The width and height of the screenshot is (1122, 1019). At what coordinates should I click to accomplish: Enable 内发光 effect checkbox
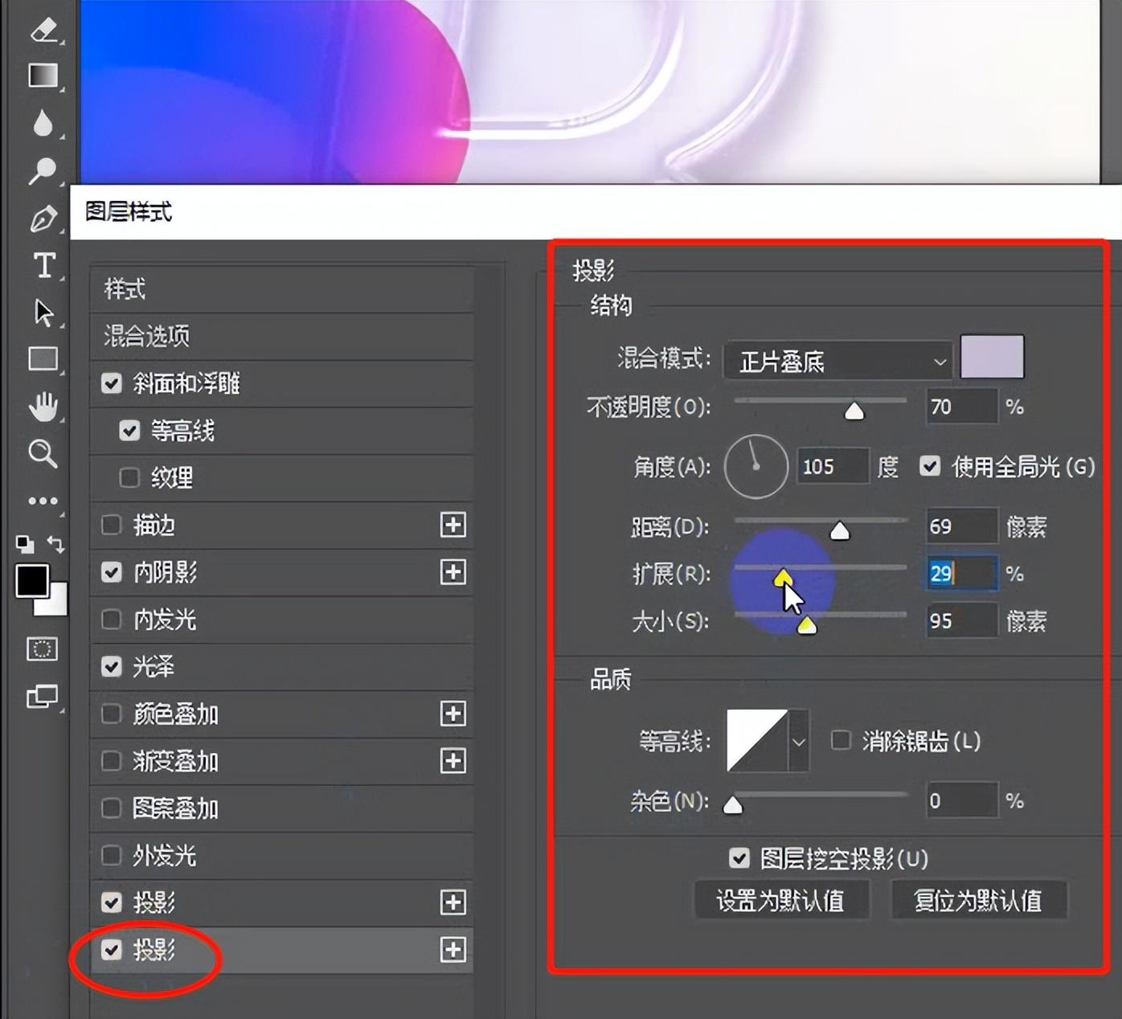112,620
